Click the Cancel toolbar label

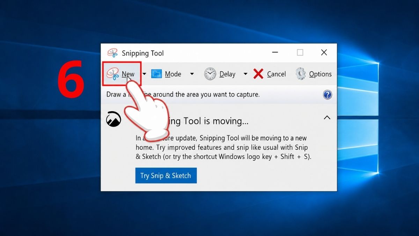coord(277,74)
